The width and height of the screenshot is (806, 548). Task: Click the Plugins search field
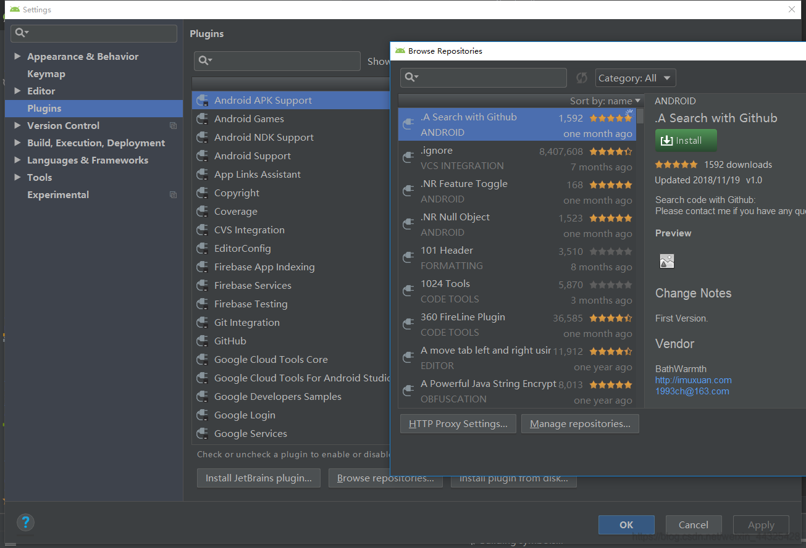tap(277, 60)
